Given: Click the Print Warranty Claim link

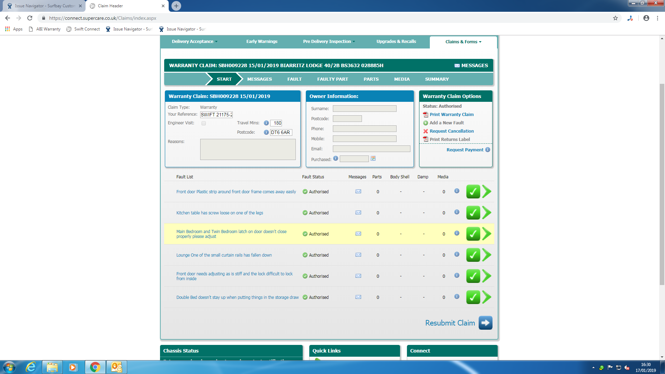Looking at the screenshot, I should (x=451, y=115).
